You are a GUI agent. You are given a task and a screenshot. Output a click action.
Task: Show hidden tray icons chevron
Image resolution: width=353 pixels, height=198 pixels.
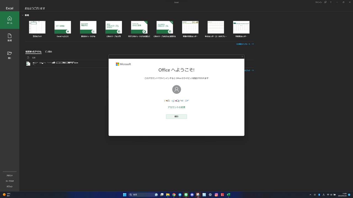[311, 195]
